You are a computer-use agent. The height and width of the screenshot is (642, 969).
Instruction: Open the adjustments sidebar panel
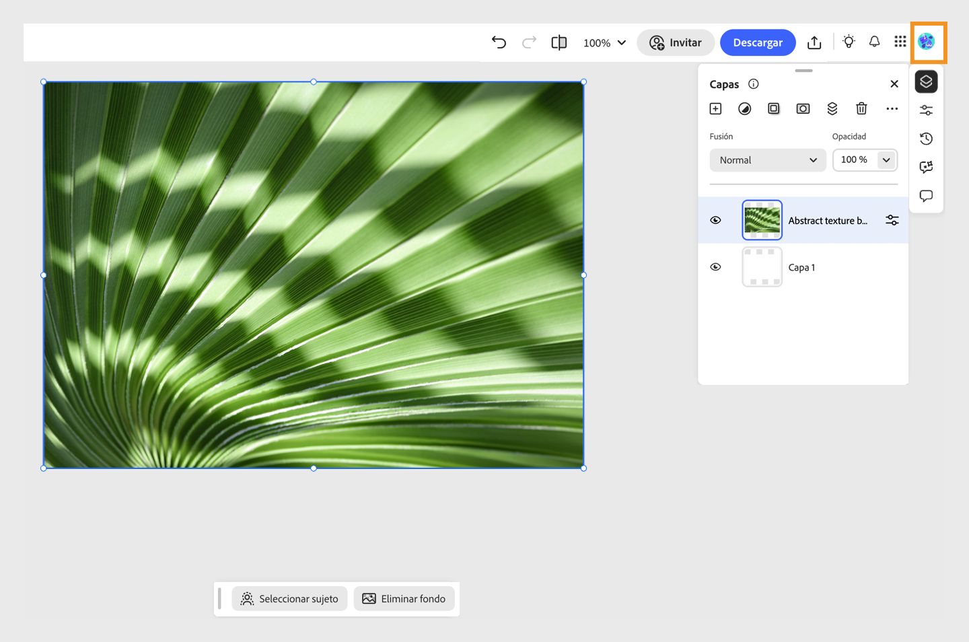[x=926, y=110]
